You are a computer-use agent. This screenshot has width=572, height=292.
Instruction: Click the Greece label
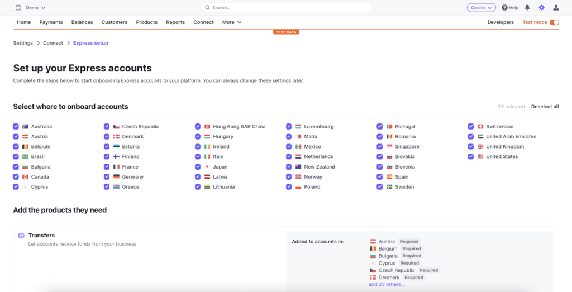pyautogui.click(x=131, y=186)
